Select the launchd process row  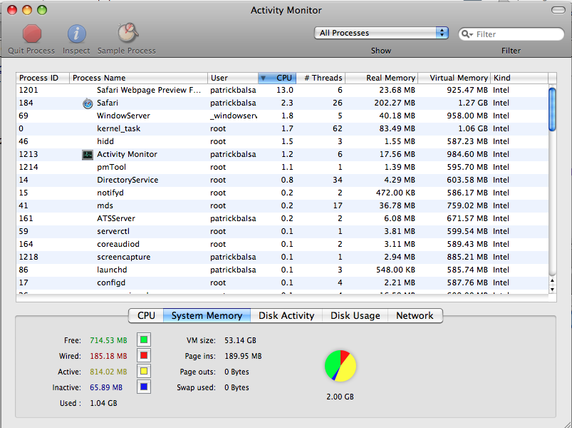tap(282, 270)
